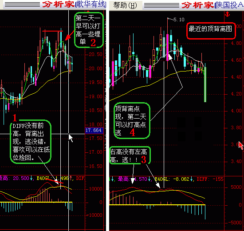
Task: Click annotation box 2 about next-morning orders
Action: 89,30
